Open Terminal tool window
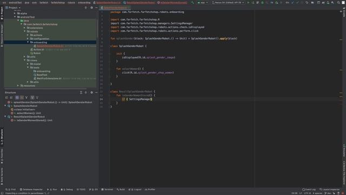 coord(107,190)
